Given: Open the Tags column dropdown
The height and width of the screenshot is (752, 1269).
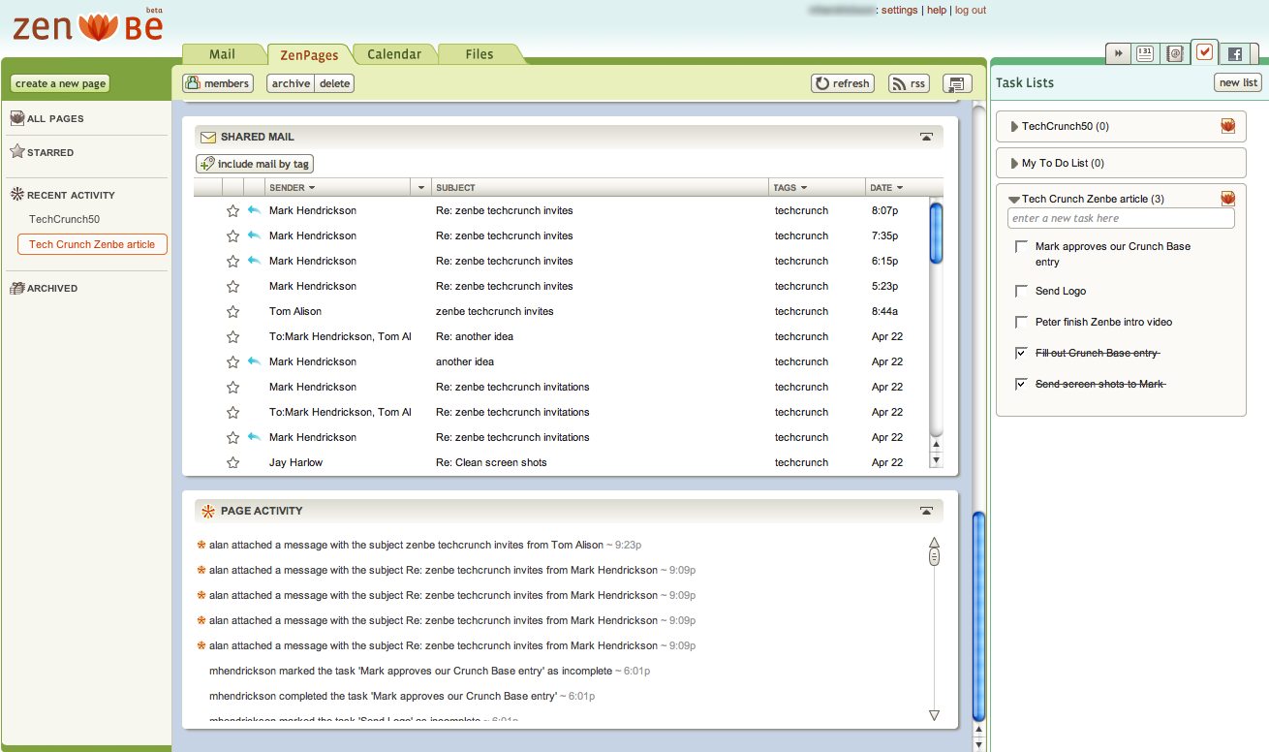Looking at the screenshot, I should tap(805, 188).
